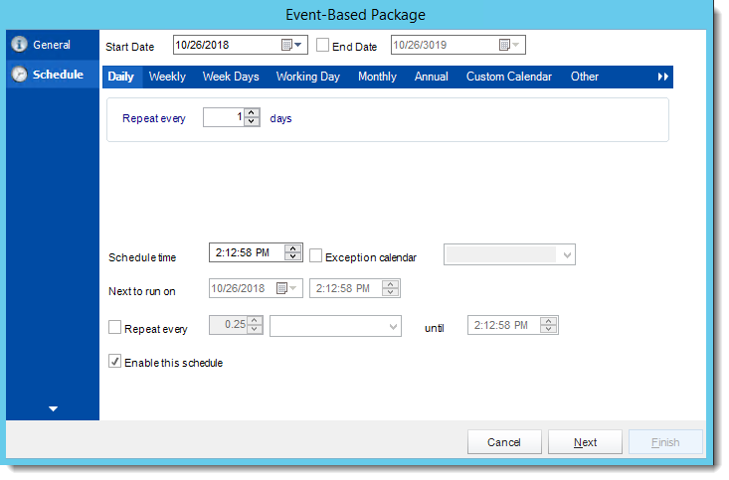The height and width of the screenshot is (480, 729).
Task: Decrease repeat every days value
Action: (252, 121)
